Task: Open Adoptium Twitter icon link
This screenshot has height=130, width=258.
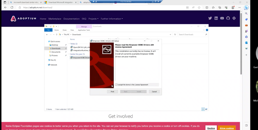Action: tap(210, 18)
